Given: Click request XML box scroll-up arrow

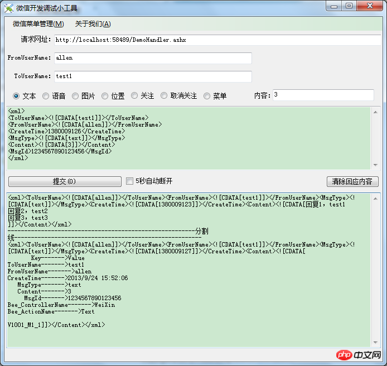Looking at the screenshot, I should pyautogui.click(x=375, y=112).
